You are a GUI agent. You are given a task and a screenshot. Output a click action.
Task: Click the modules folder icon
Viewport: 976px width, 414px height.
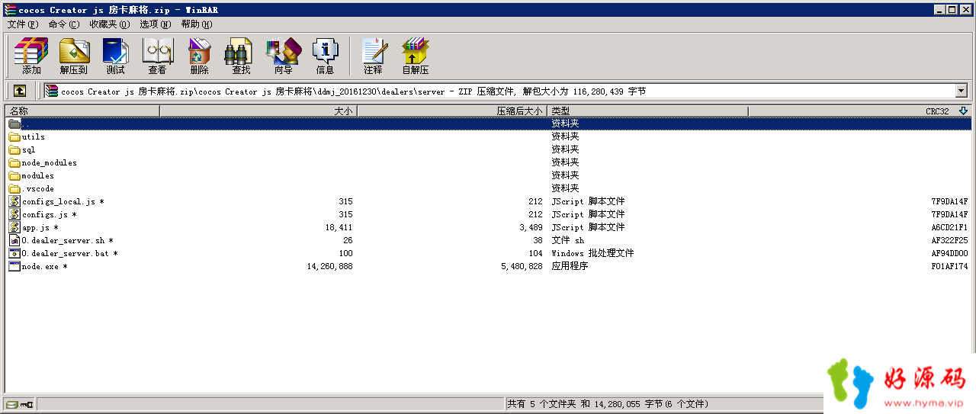click(x=14, y=175)
